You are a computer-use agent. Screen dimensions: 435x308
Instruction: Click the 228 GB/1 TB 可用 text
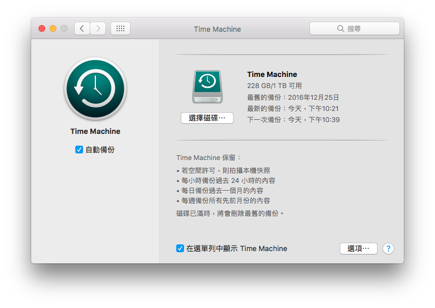tap(274, 86)
